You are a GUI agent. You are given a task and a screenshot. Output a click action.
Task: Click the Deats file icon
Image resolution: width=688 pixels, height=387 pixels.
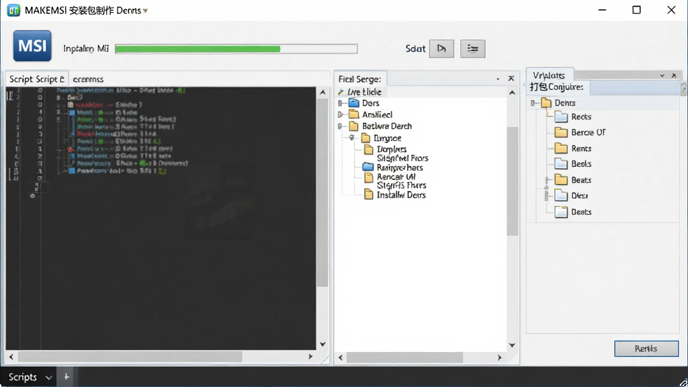(561, 212)
